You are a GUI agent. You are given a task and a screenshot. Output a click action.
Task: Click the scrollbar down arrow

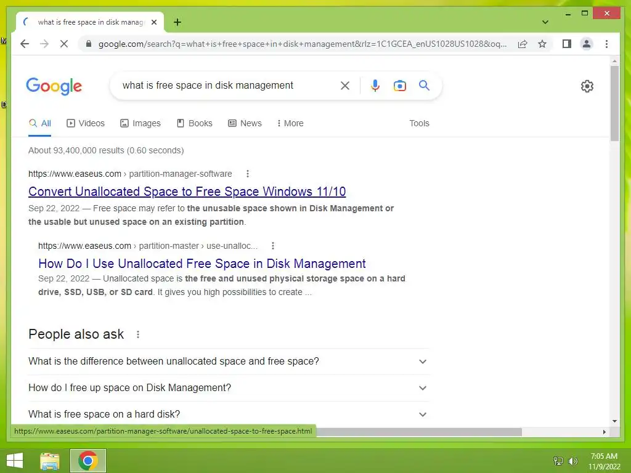pyautogui.click(x=614, y=421)
